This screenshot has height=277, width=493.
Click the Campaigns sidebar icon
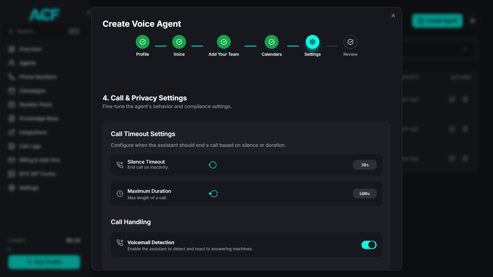coord(12,91)
